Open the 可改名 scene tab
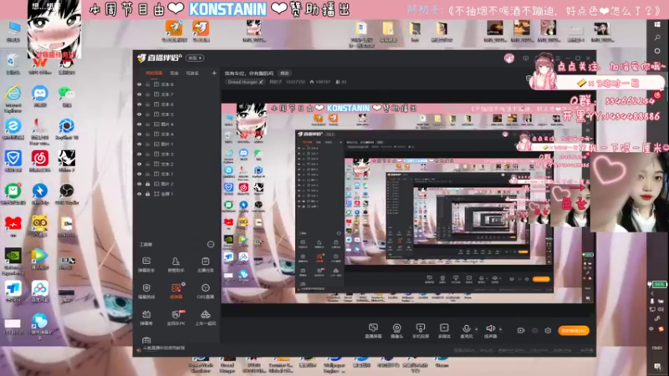Image resolution: width=669 pixels, height=376 pixels. coord(192,74)
